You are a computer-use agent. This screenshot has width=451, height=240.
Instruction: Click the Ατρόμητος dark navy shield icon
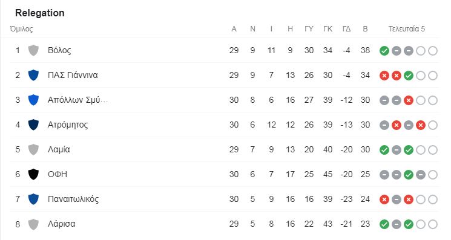pos(33,125)
